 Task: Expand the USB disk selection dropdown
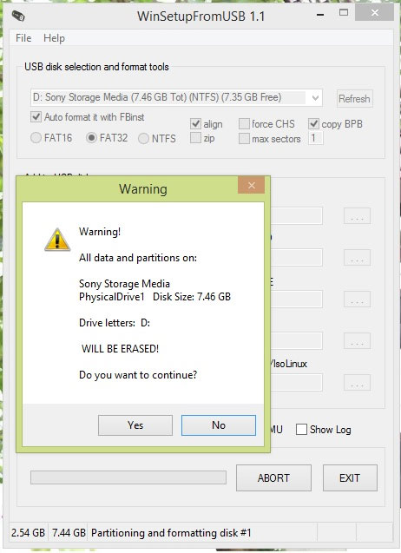coord(315,98)
